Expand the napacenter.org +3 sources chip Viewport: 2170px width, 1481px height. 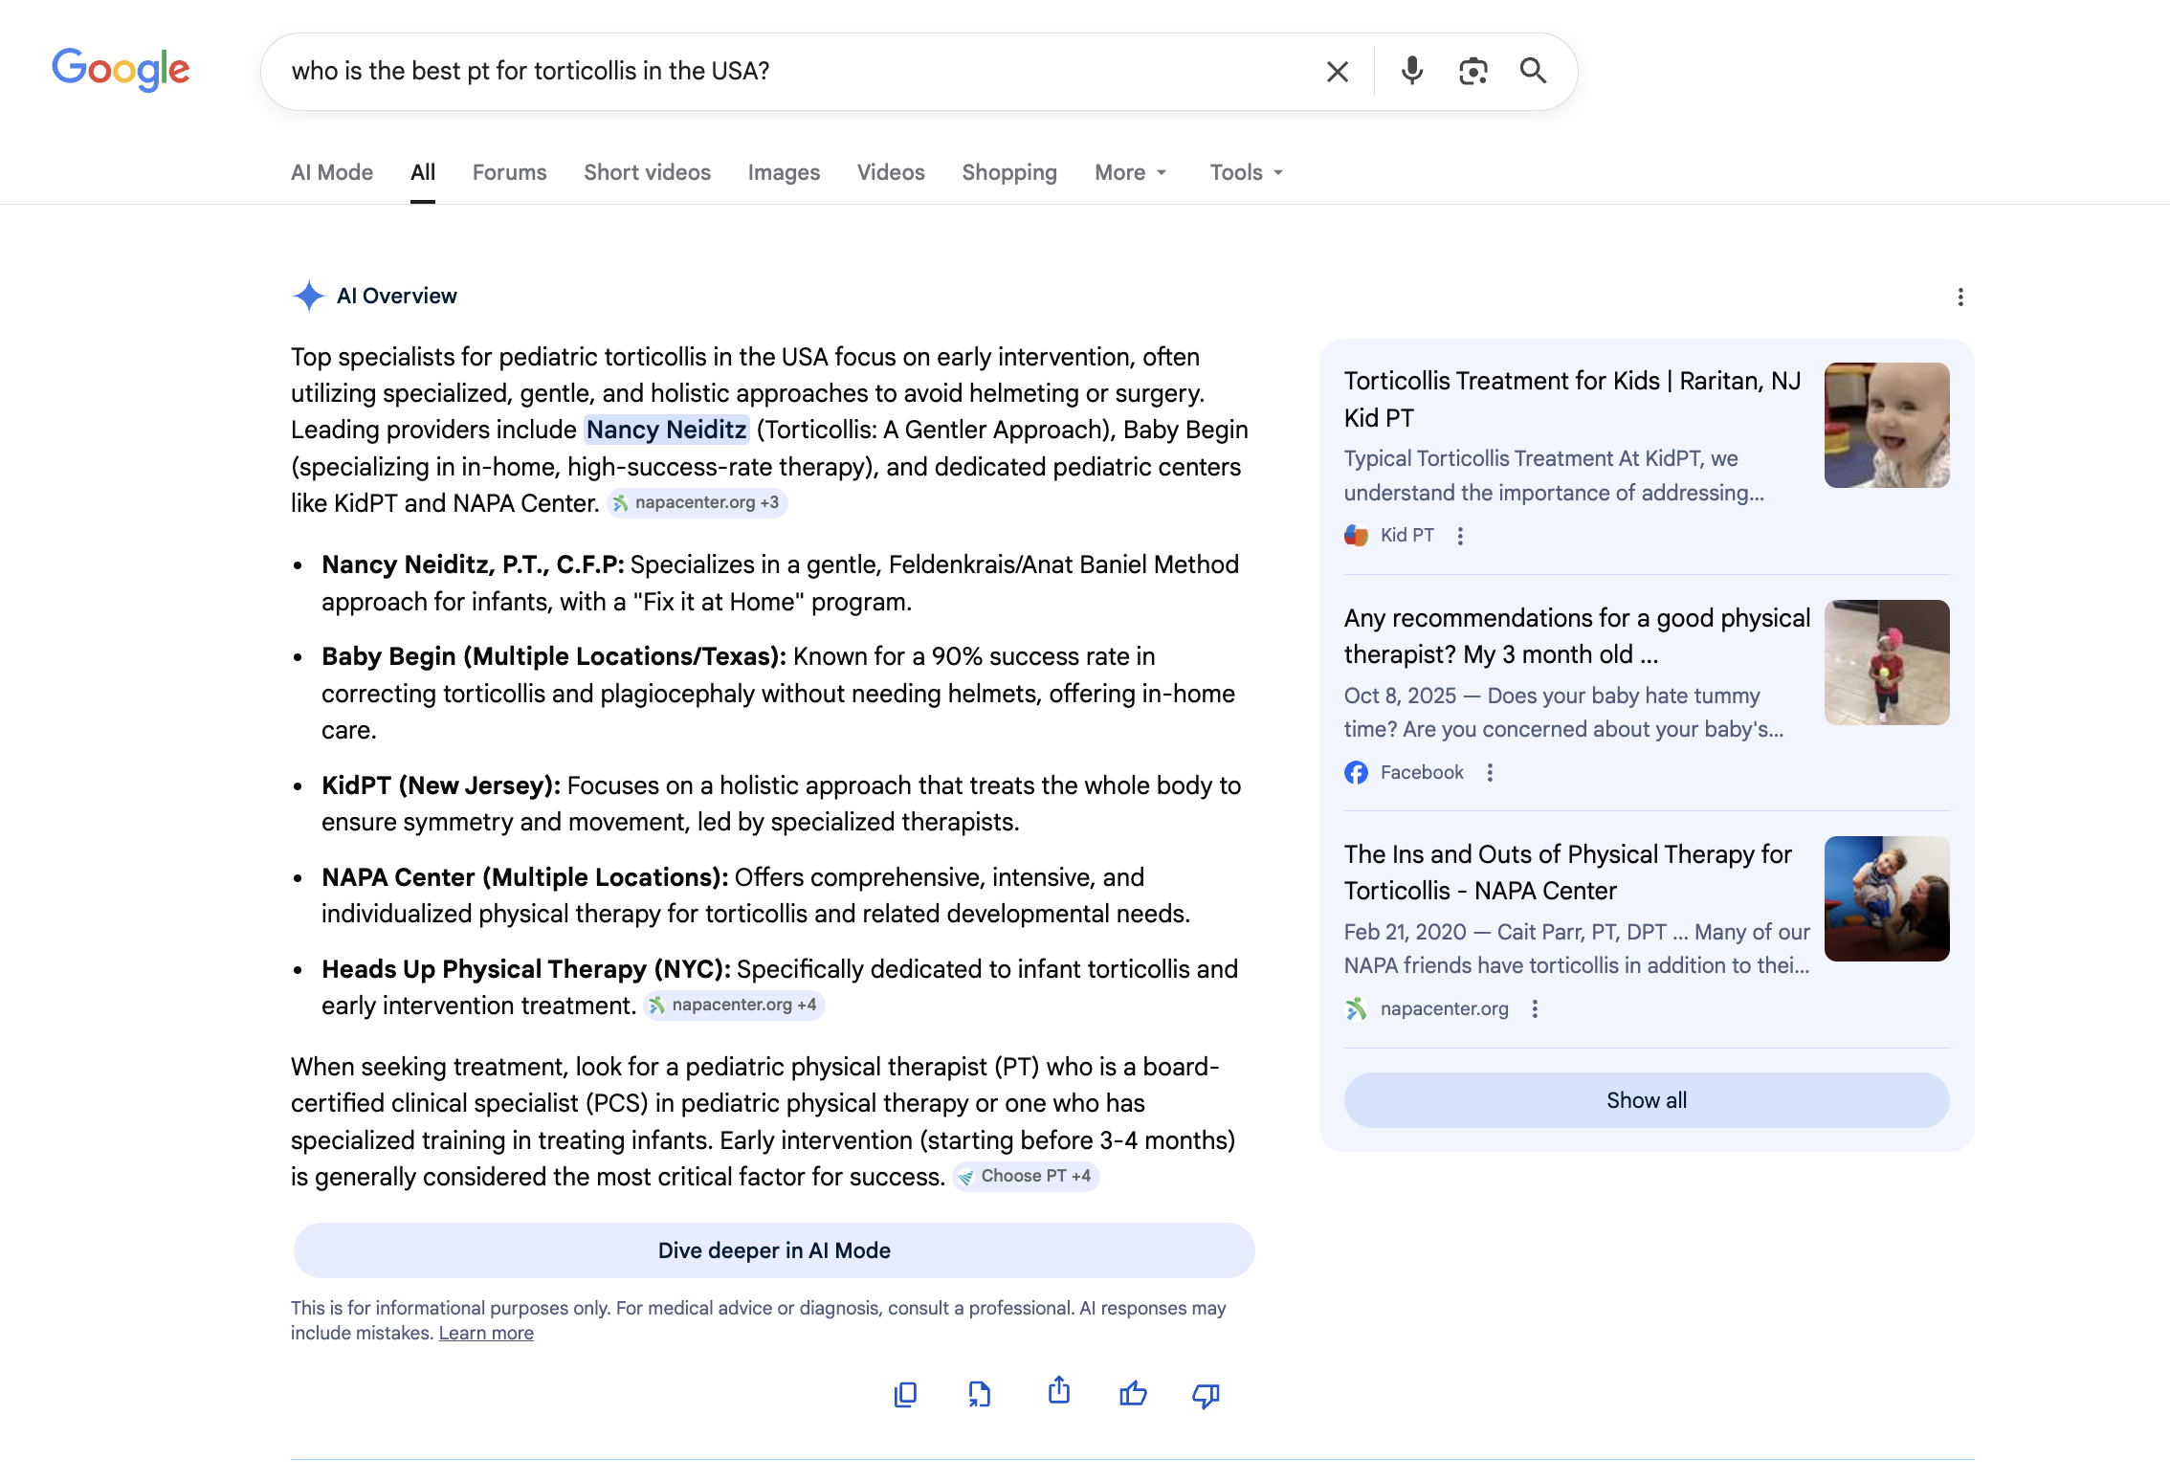pos(697,503)
